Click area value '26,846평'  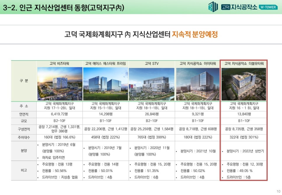click(152, 114)
